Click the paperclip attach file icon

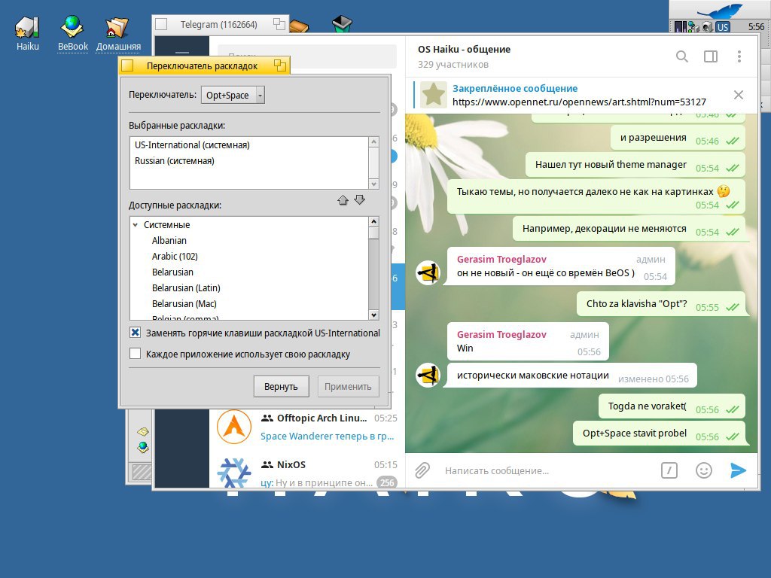click(422, 470)
